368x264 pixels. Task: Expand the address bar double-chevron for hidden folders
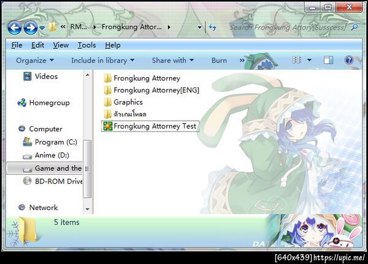point(63,27)
